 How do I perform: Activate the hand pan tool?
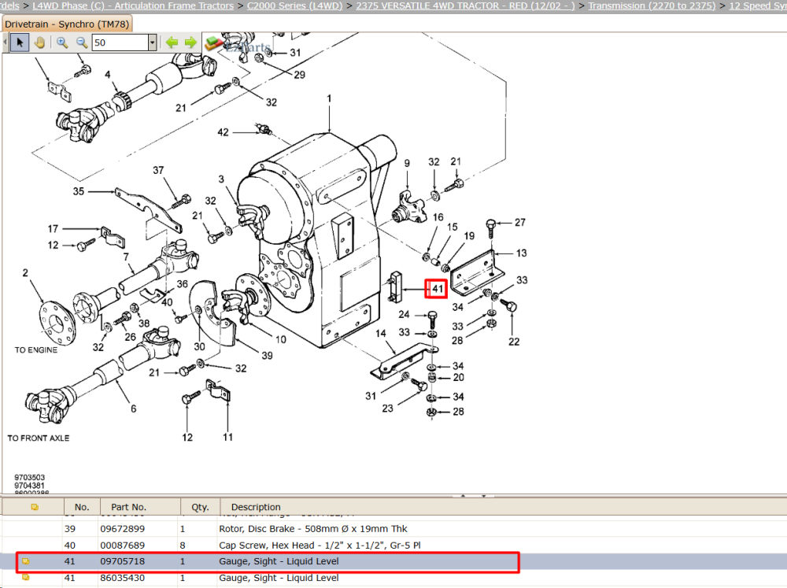(39, 43)
